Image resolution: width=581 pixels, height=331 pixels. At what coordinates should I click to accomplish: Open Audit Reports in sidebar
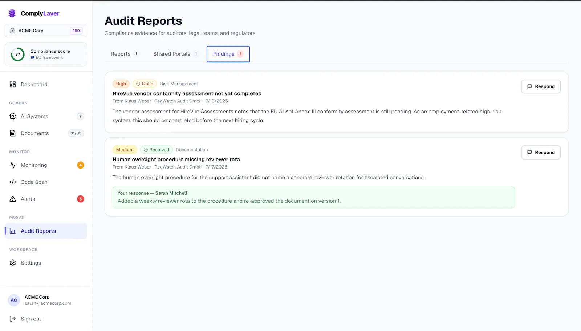point(46,231)
